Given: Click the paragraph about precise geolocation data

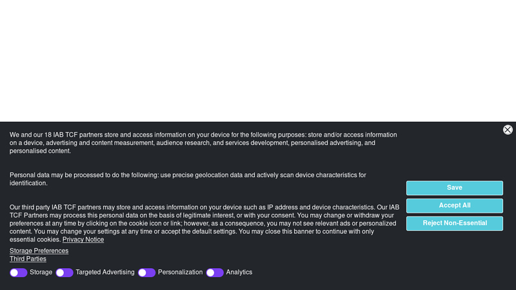Looking at the screenshot, I should point(188,179).
